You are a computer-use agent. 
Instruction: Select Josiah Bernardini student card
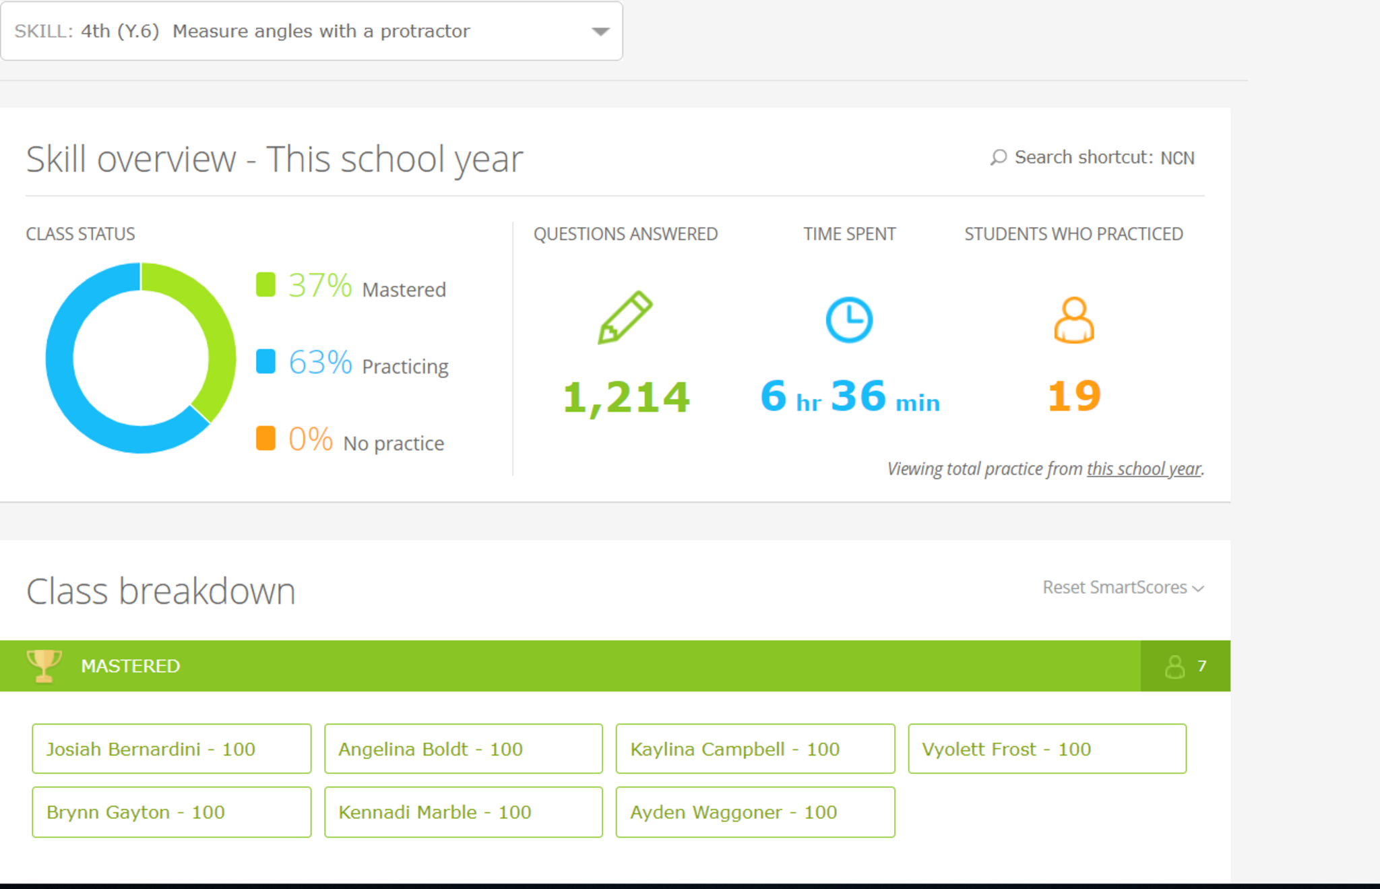(x=171, y=749)
